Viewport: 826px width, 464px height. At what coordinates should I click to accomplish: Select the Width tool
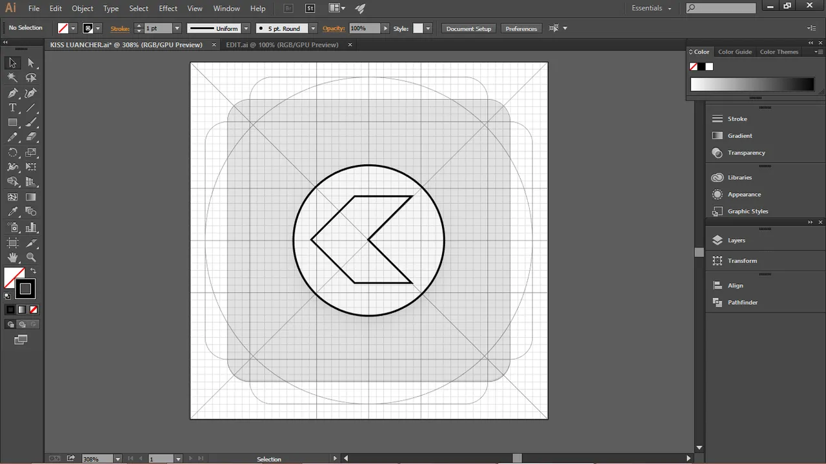coord(12,167)
